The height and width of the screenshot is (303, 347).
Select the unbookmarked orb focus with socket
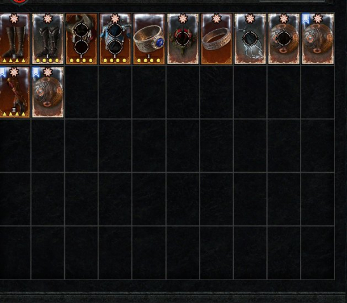[x=283, y=39]
